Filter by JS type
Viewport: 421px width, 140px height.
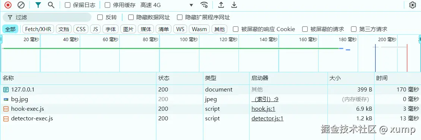click(95, 29)
